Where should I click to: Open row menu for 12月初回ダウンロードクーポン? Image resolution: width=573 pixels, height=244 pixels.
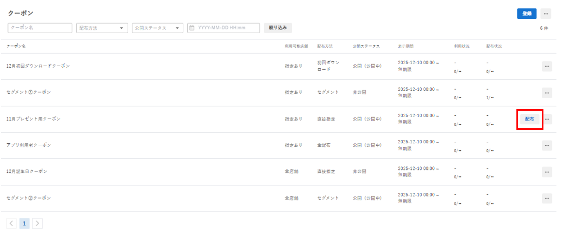pyautogui.click(x=546, y=66)
